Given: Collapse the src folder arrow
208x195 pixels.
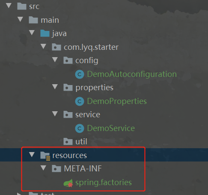Looking at the screenshot, I should tap(9, 6).
